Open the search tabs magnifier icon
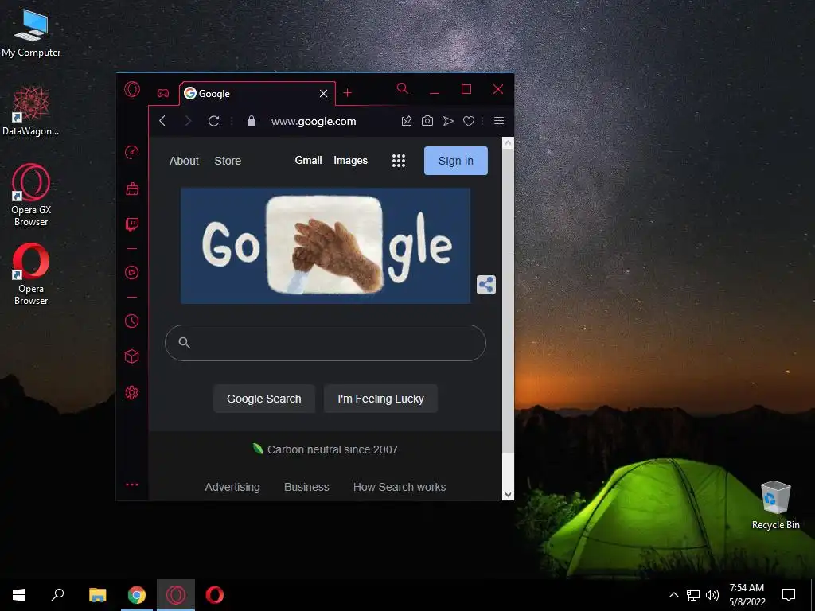The width and height of the screenshot is (815, 611). point(402,88)
